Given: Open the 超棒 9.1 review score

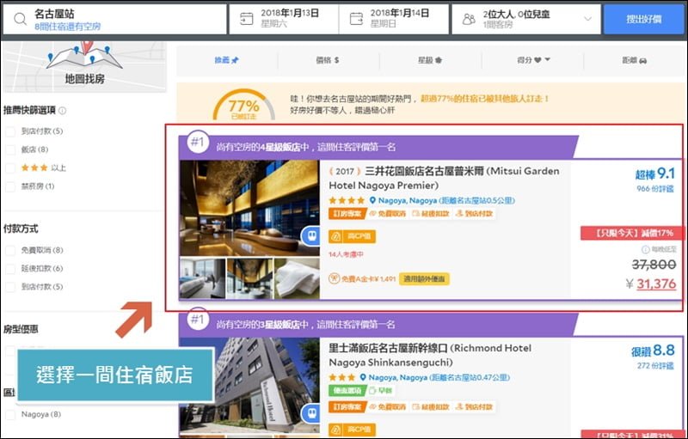Looking at the screenshot, I should tap(654, 174).
